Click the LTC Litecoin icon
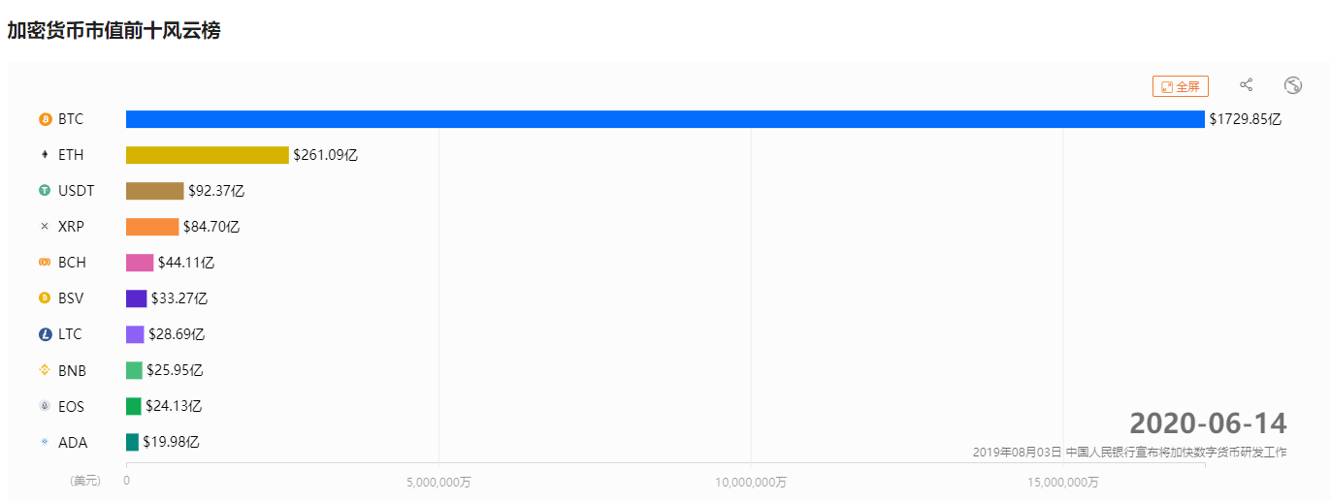This screenshot has height=501, width=1331. (45, 334)
